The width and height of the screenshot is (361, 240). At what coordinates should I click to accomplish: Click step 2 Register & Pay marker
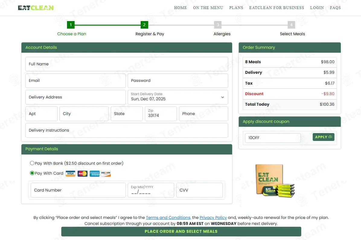144,25
